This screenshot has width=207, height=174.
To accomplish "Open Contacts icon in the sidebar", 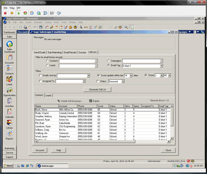I will click(x=10, y=69).
